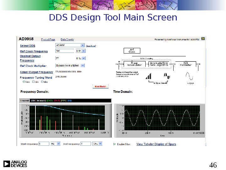226x170 pixels.
Task: Click the green legend entry after DAC Images
Action: click(x=50, y=101)
